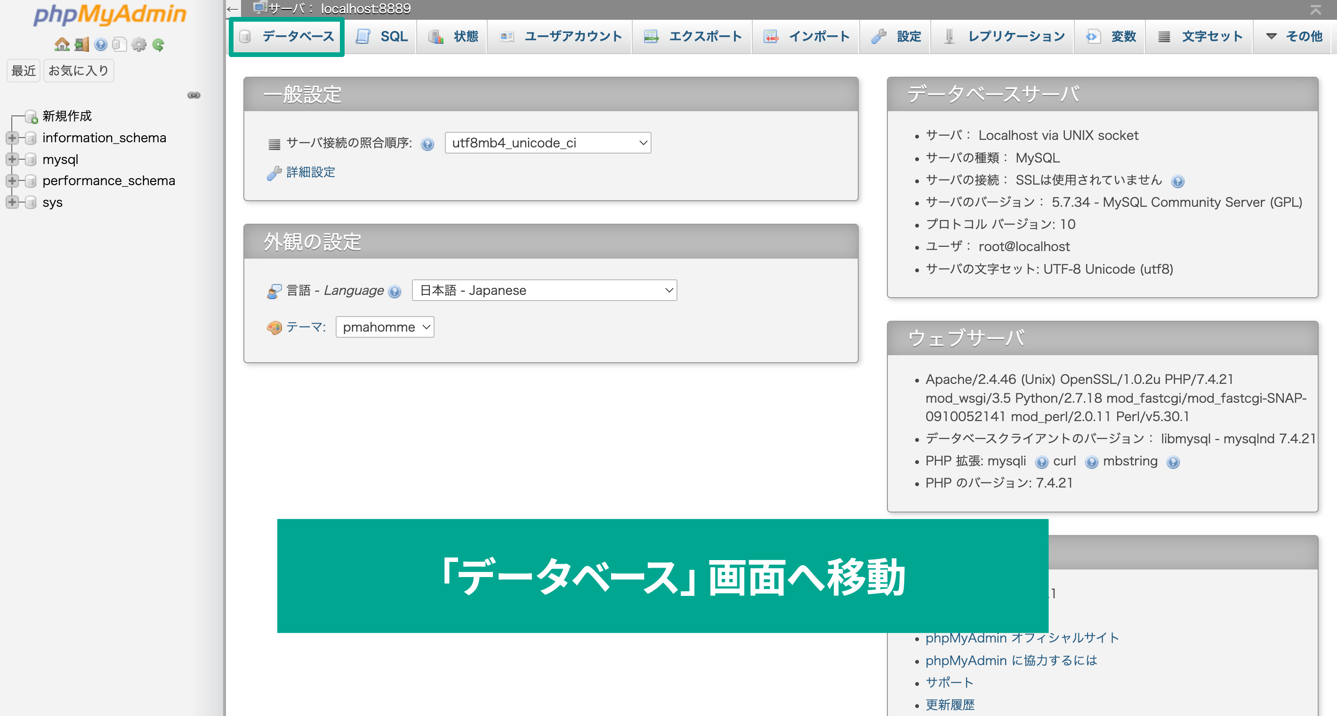Screen dimensions: 1337x716
Task: Open the 文字セット charsets tab
Action: [x=1199, y=36]
